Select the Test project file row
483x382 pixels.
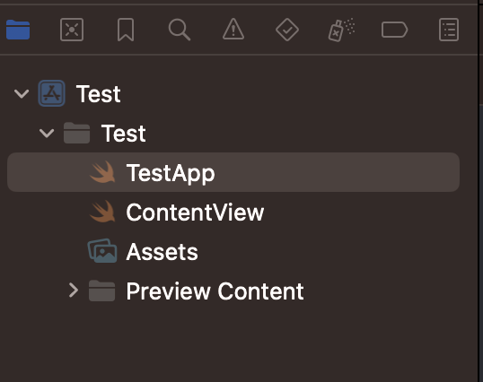233,93
